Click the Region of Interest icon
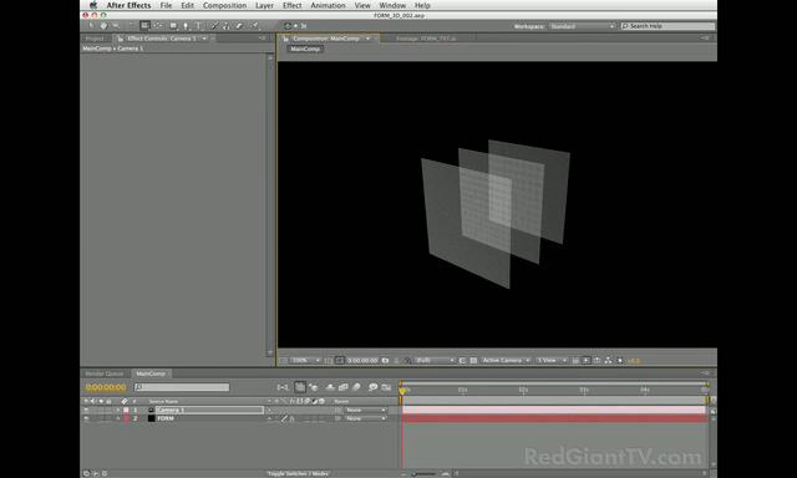Screen dimensions: 797x478 click(x=462, y=360)
